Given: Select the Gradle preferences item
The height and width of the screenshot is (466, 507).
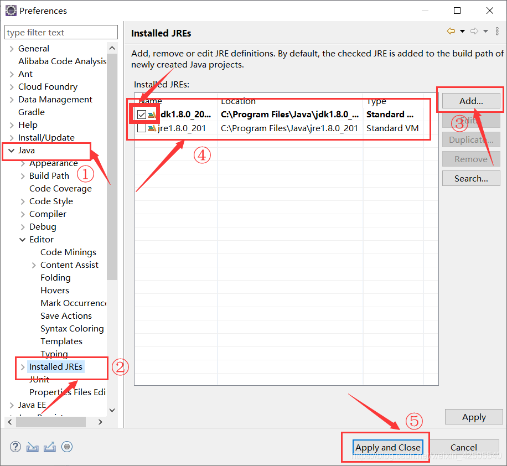Looking at the screenshot, I should point(32,112).
